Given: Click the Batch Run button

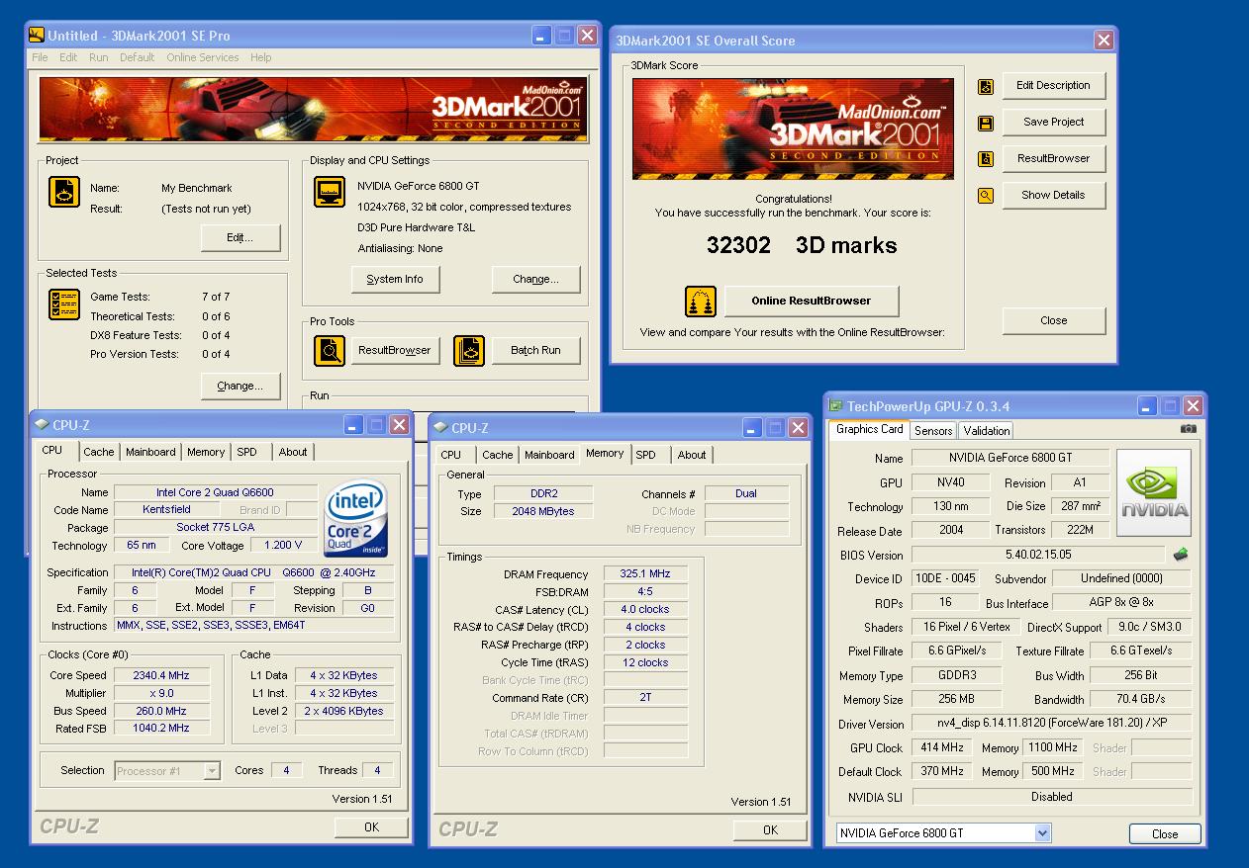Looking at the screenshot, I should pyautogui.click(x=535, y=350).
